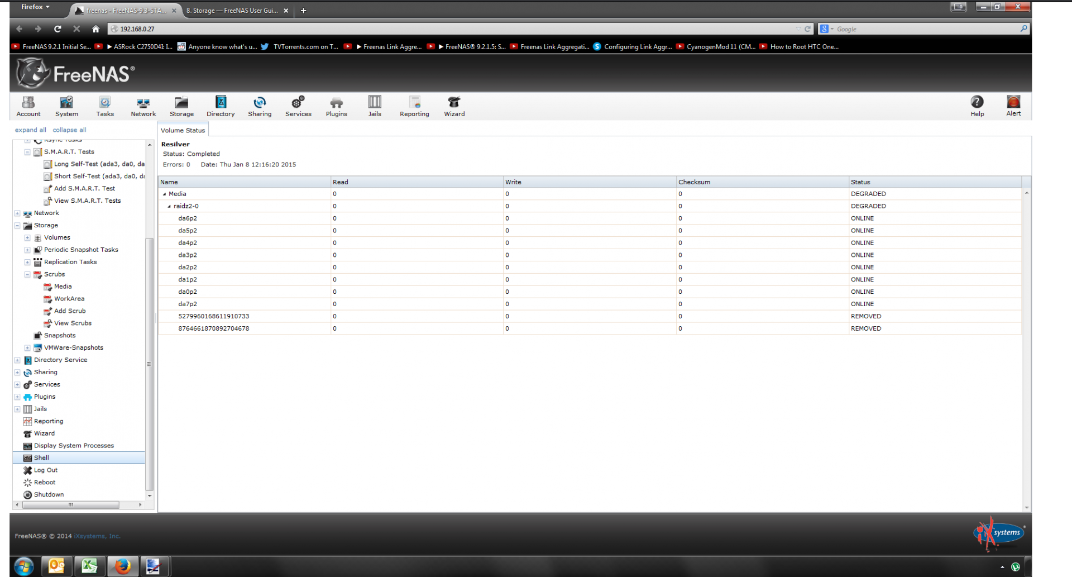
Task: Click the expand all link
Action: click(31, 130)
